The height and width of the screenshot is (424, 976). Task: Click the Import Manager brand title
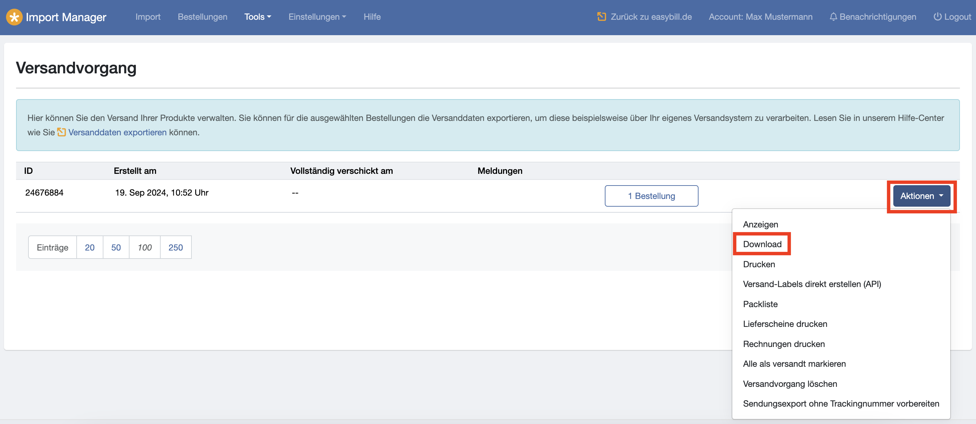[x=66, y=17]
